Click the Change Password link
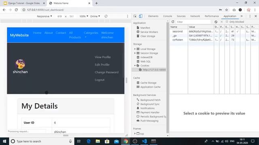Viewport: 259px width, 145px height. point(106,72)
